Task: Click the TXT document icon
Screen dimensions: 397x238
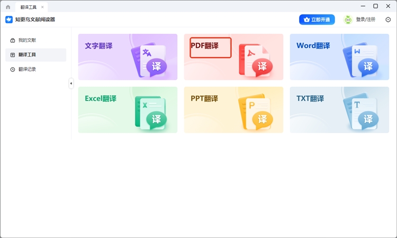Action: (361, 112)
